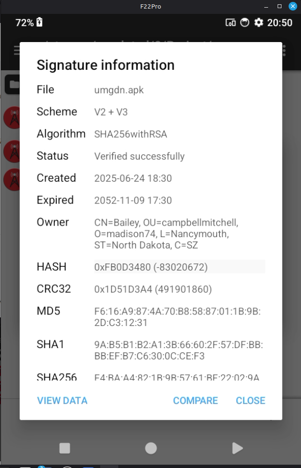The height and width of the screenshot is (468, 301).
Task: Tap the third red antenna app icon
Action: pyautogui.click(x=11, y=180)
